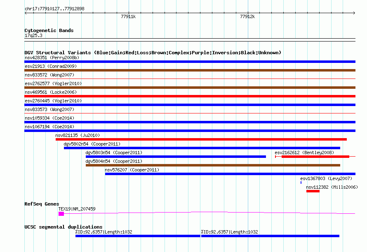Click the 77911k ruler position marker
This screenshot has width=367, height=252.
tap(128, 16)
